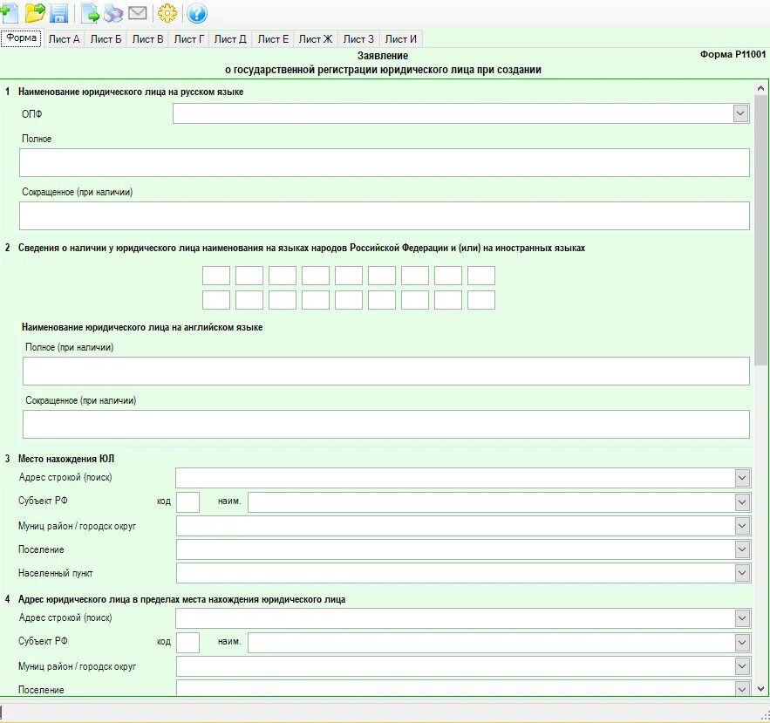
Task: Click the vertical scrollbar thumb
Action: 760,230
